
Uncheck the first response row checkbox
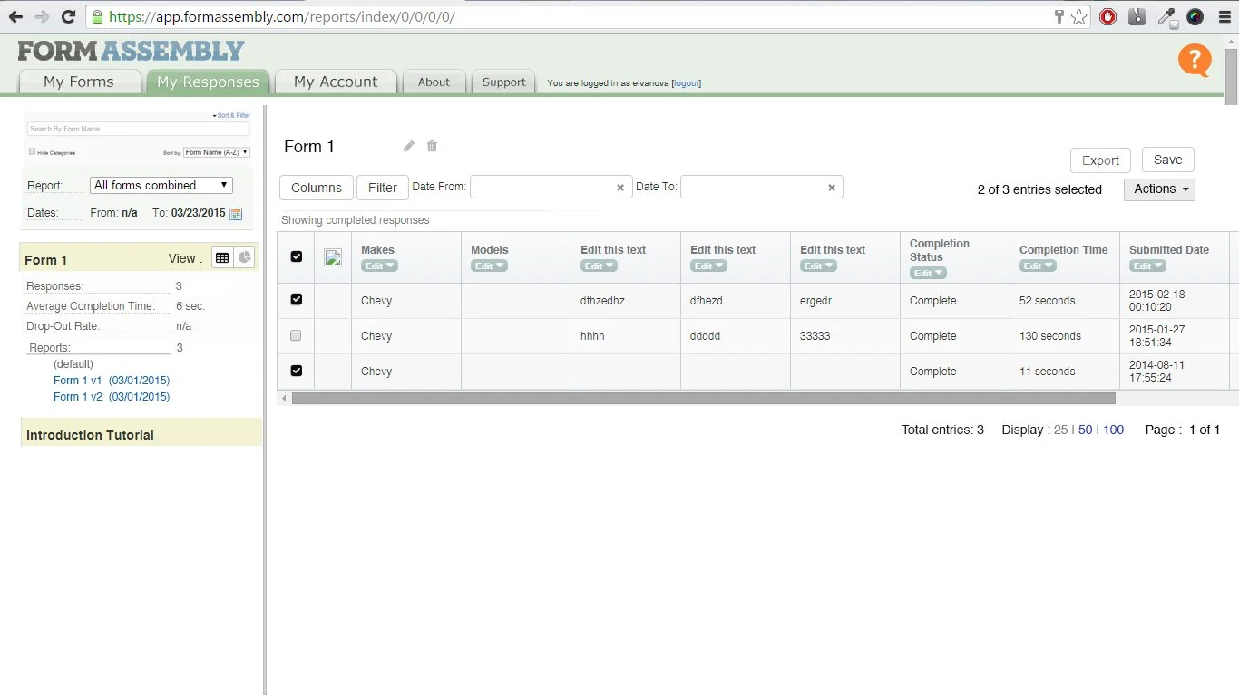point(295,299)
